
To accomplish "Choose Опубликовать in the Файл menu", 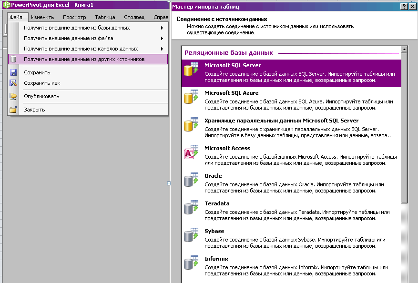I will pyautogui.click(x=88, y=96).
